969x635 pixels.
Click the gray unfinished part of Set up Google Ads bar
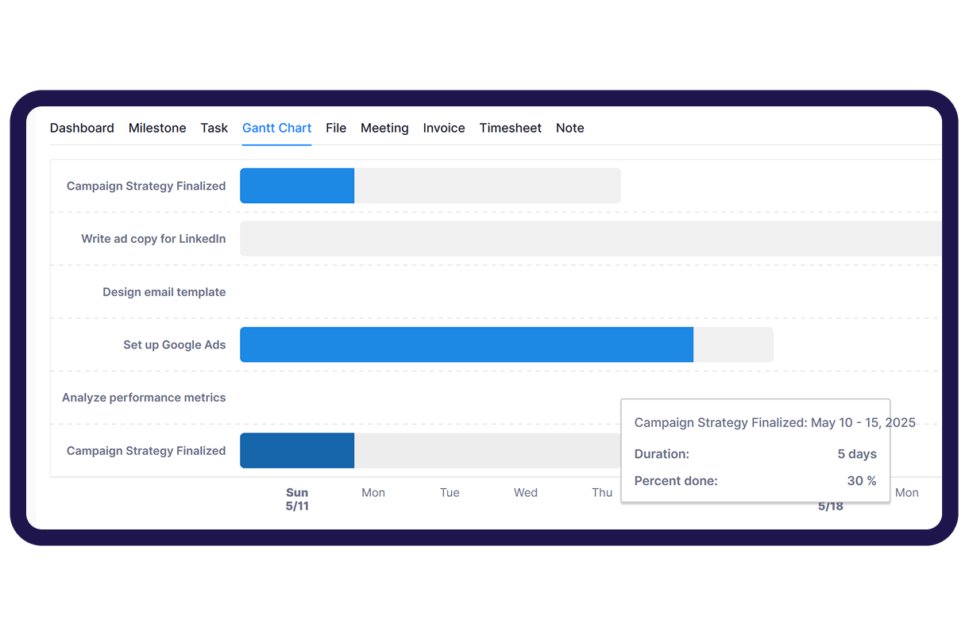point(733,344)
